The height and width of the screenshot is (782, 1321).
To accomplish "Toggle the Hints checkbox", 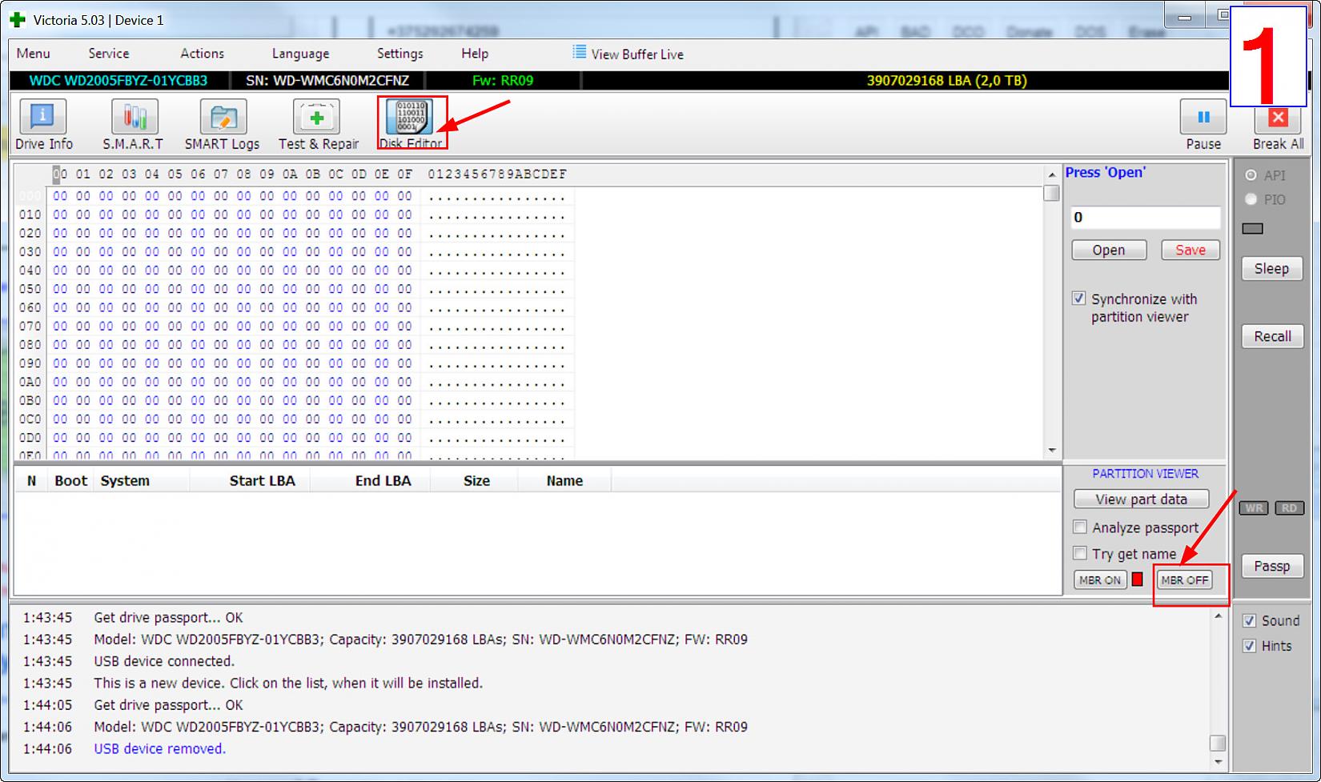I will [x=1249, y=646].
